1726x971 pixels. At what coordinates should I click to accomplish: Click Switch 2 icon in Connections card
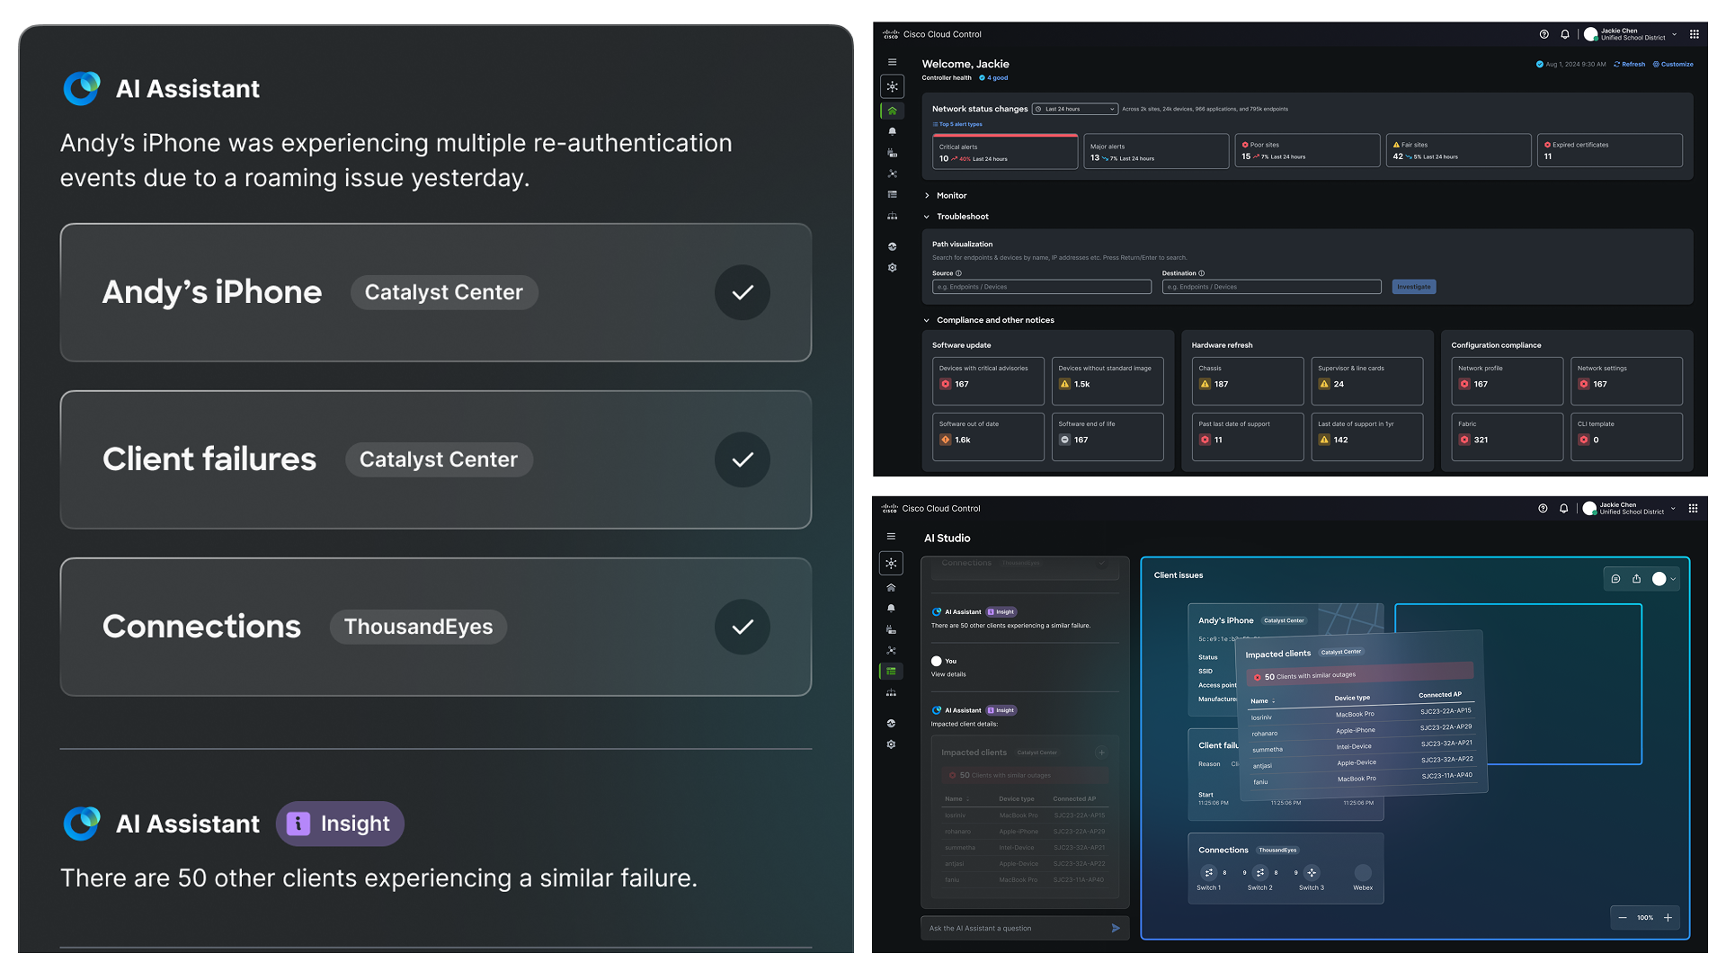1259,872
